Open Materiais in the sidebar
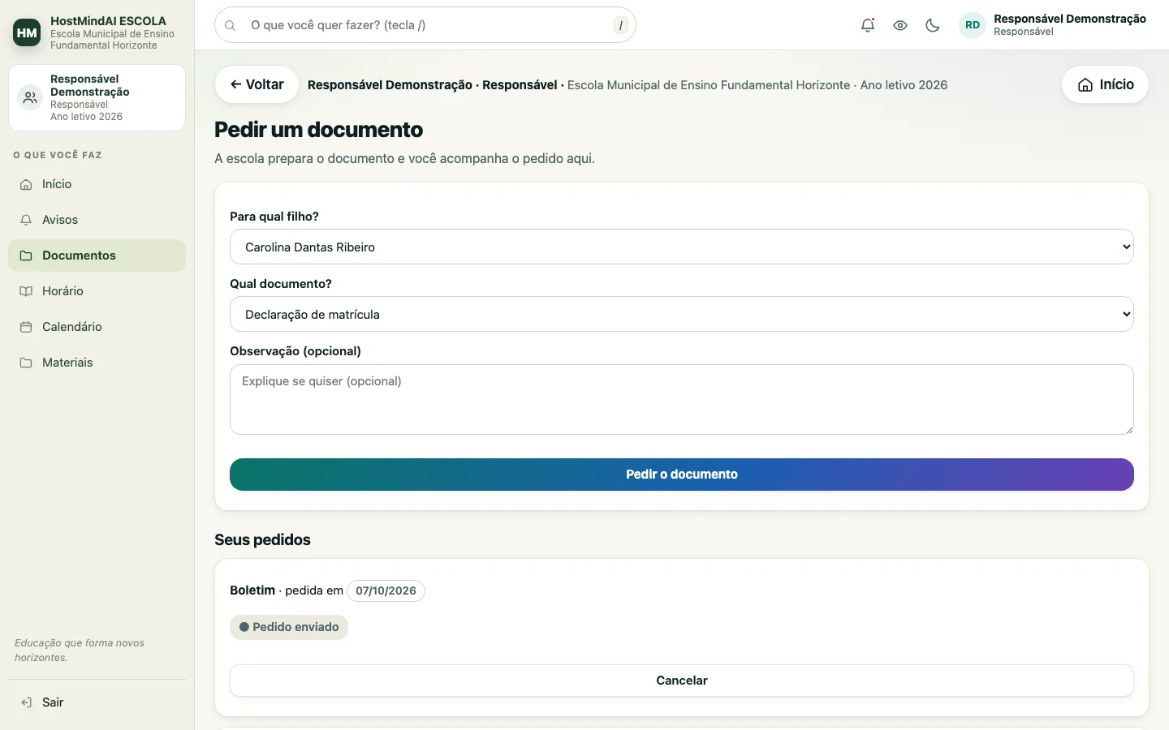Image resolution: width=1169 pixels, height=730 pixels. coord(97,363)
